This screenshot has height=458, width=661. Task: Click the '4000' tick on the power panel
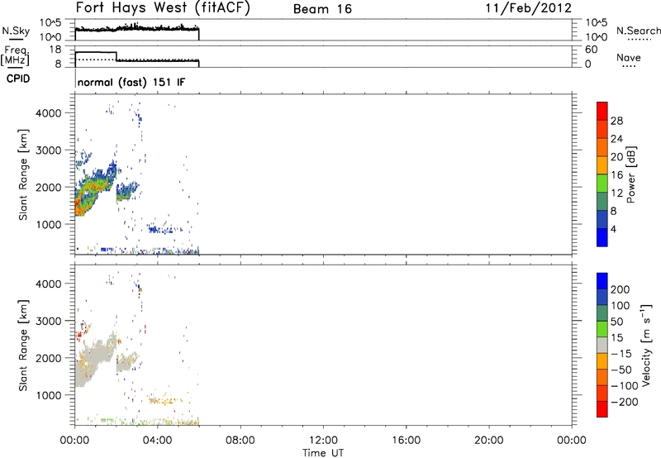coord(49,113)
